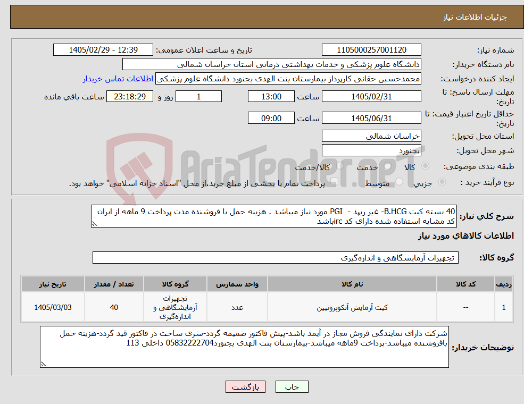
Task: Click the item code cell showing --
Action: pyautogui.click(x=465, y=307)
